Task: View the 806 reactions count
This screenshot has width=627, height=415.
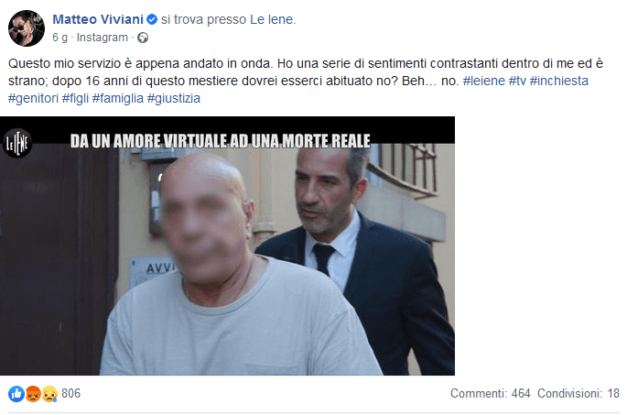Action: coord(70,393)
